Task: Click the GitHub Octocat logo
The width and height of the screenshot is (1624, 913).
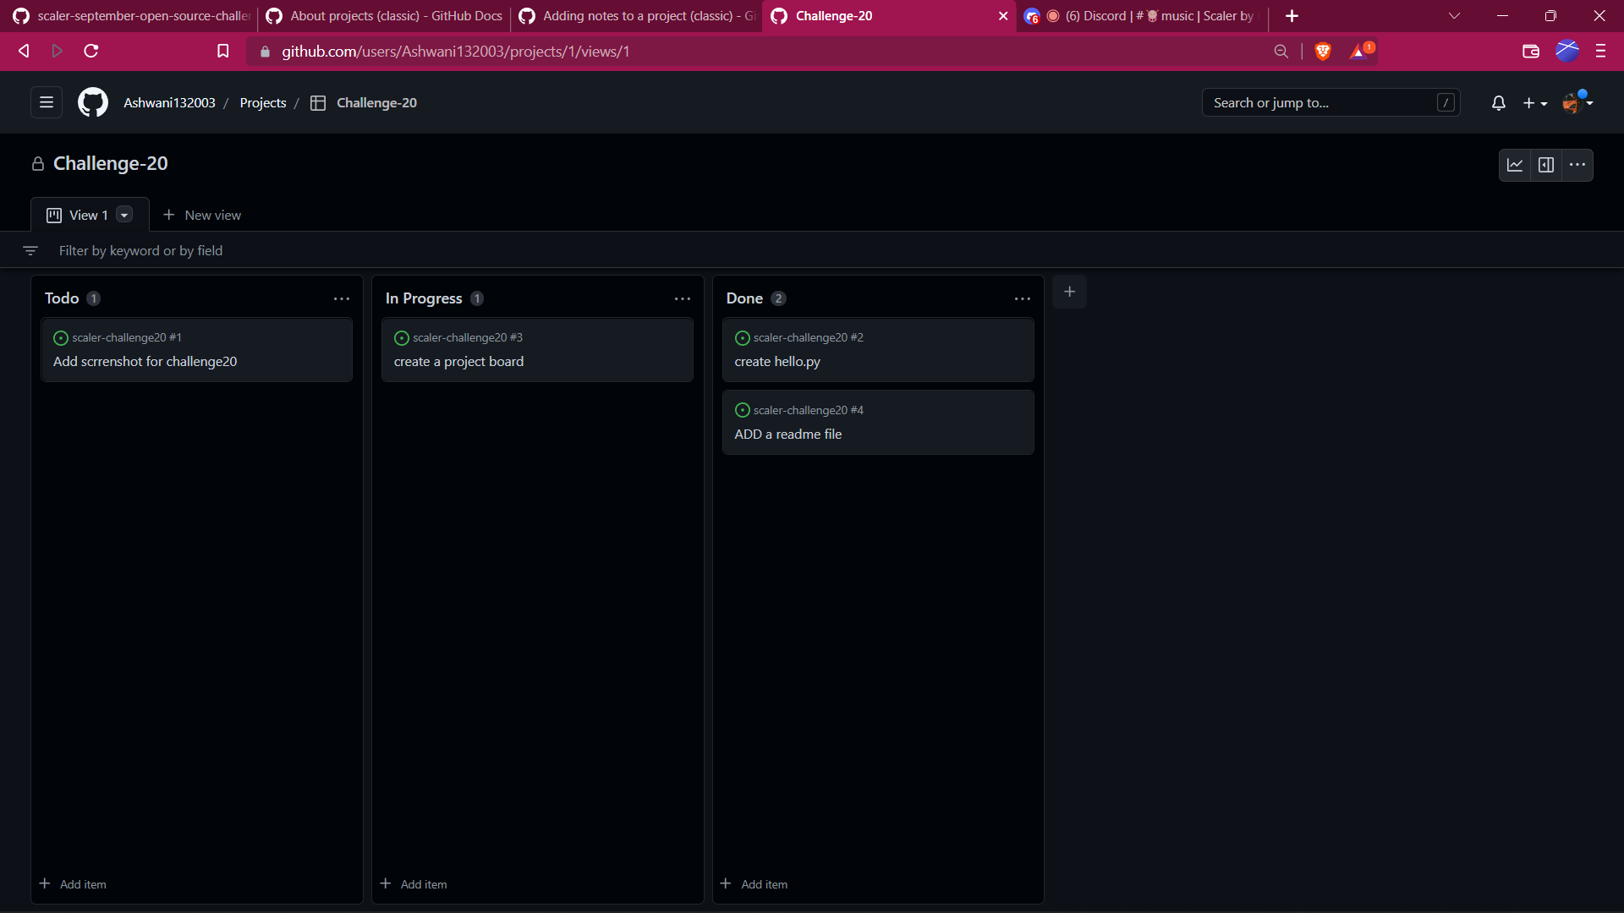Action: (x=93, y=102)
